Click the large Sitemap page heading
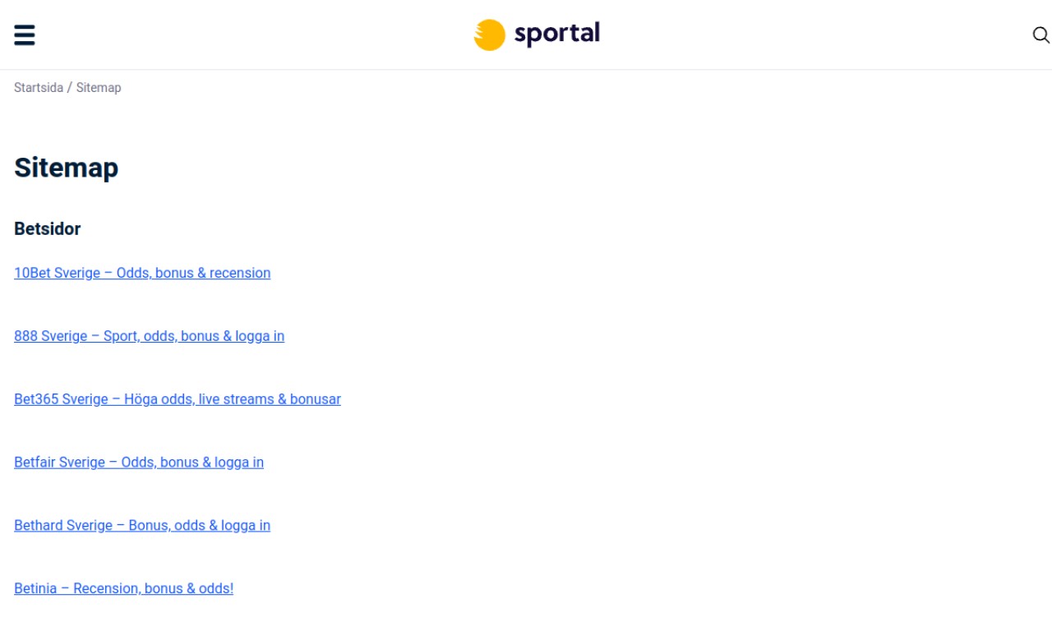This screenshot has height=631, width=1052. tap(66, 168)
